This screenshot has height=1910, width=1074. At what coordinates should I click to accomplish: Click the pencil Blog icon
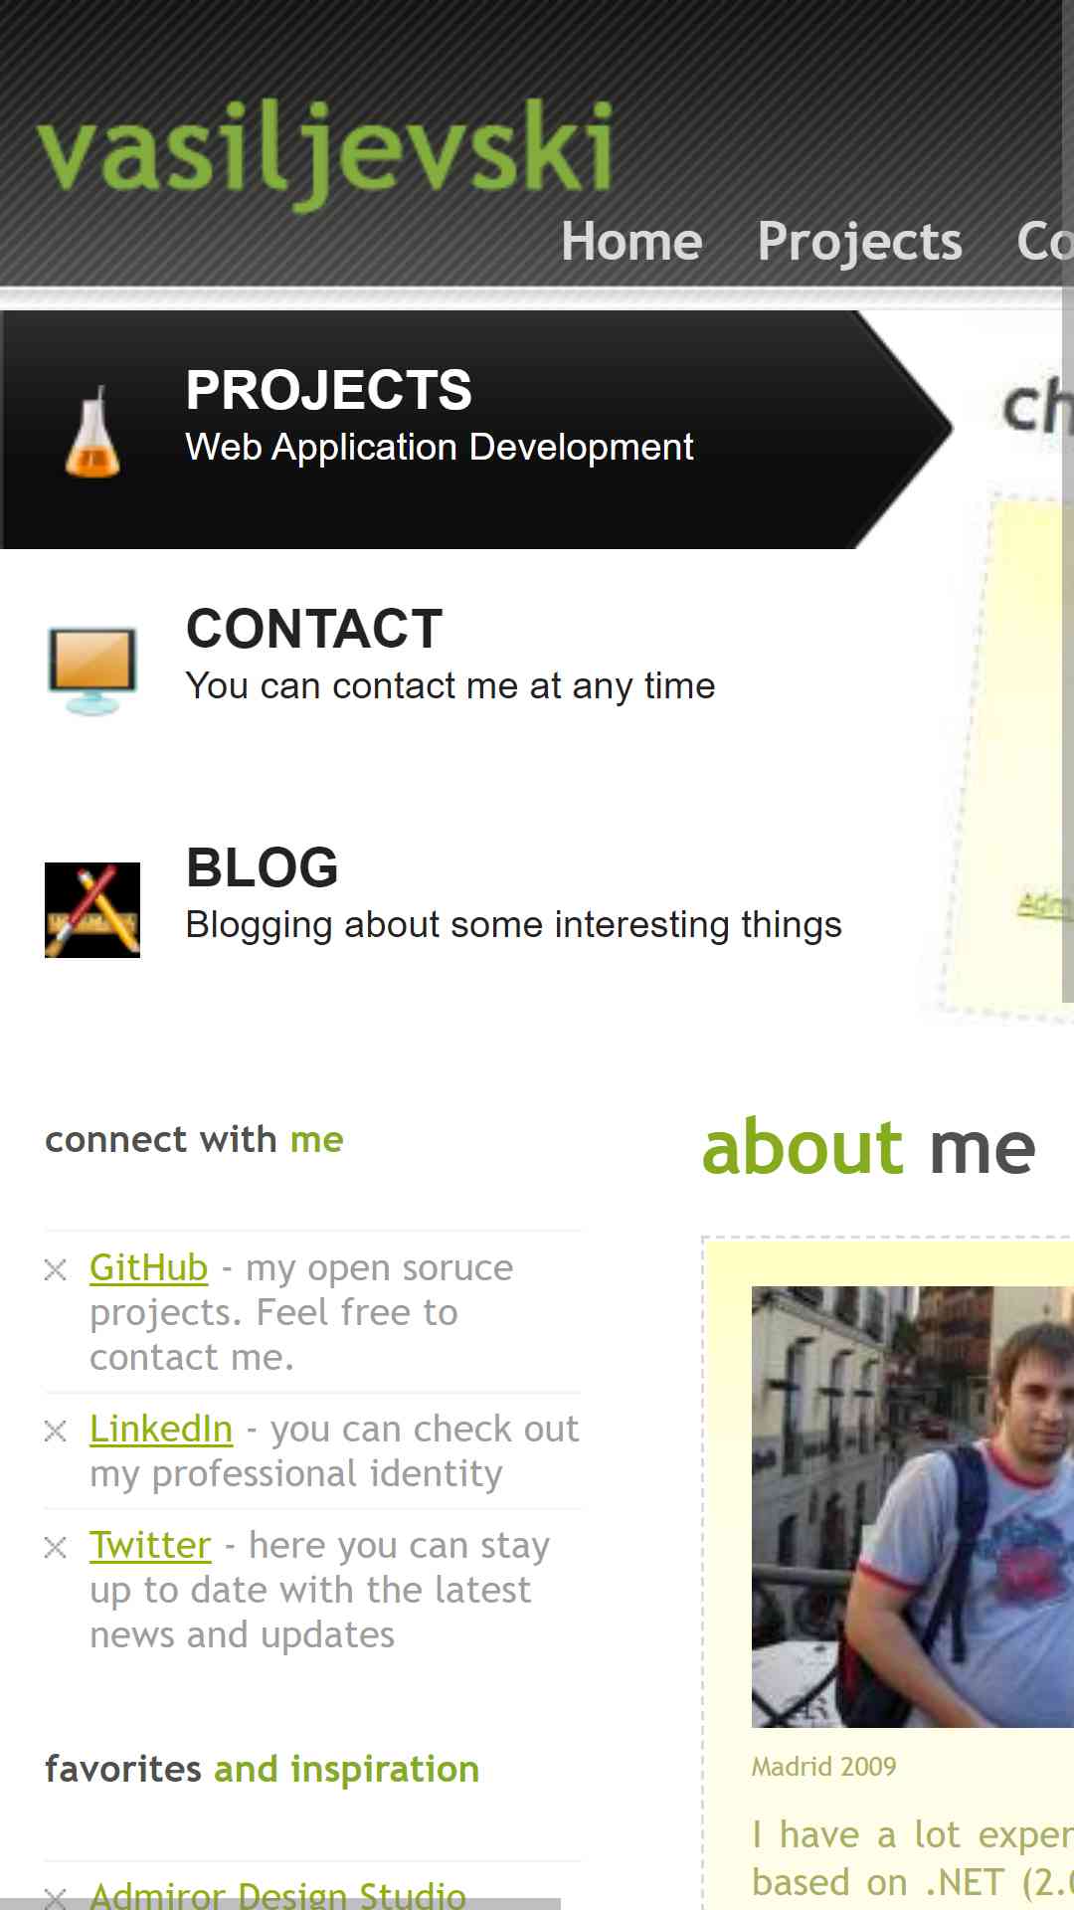[92, 910]
